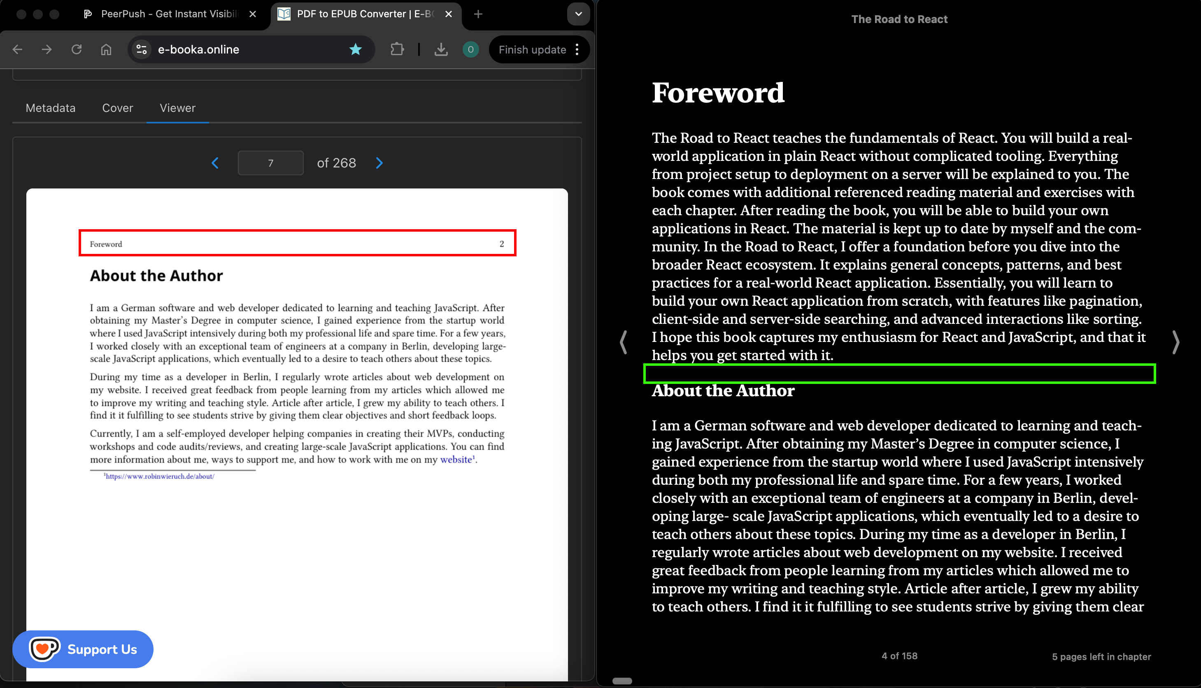Switch to the Metadata tab

(x=51, y=108)
